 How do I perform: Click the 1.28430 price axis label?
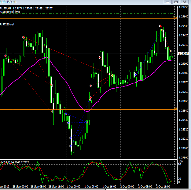click(x=183, y=120)
